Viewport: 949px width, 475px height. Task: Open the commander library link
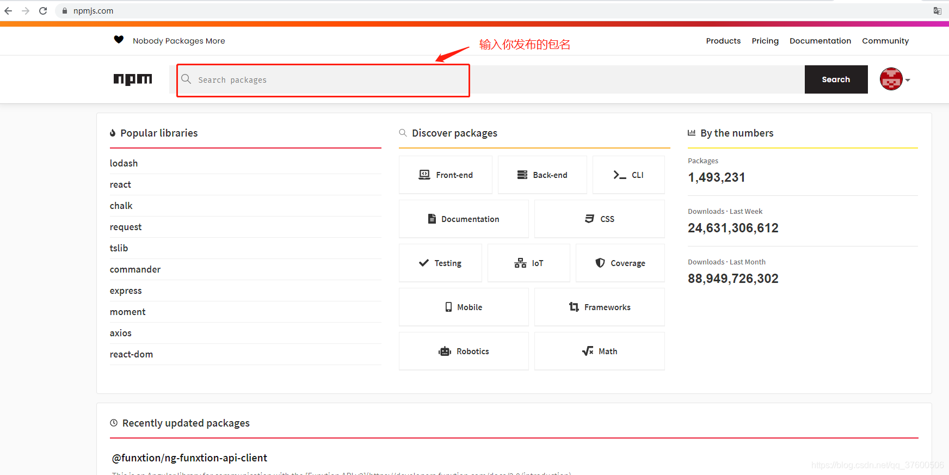coord(135,269)
